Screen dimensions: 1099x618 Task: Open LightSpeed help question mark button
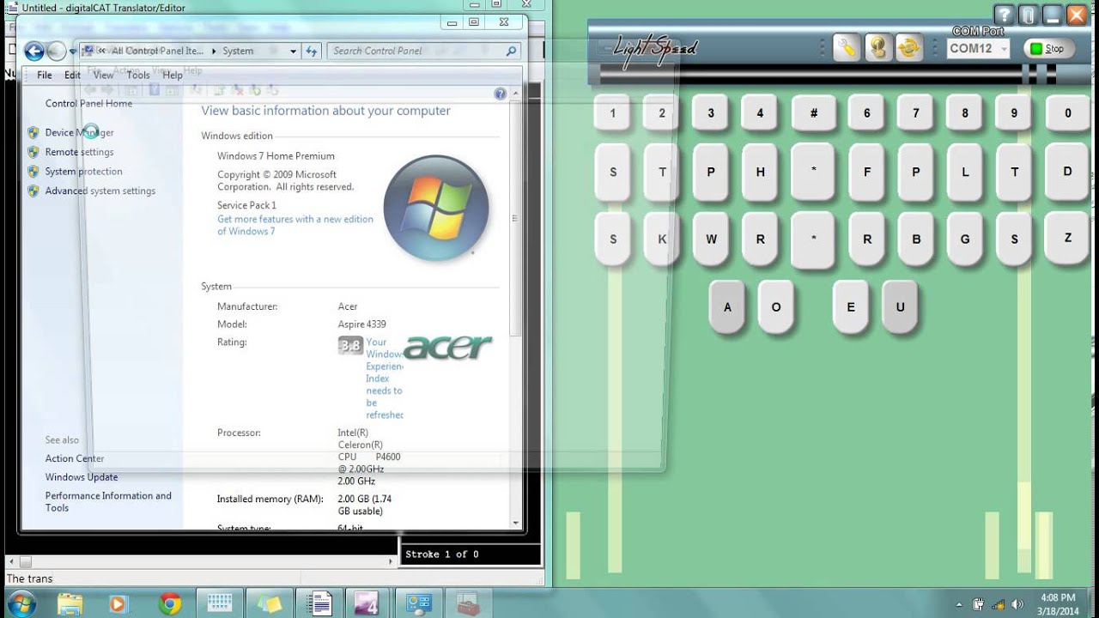[1004, 15]
